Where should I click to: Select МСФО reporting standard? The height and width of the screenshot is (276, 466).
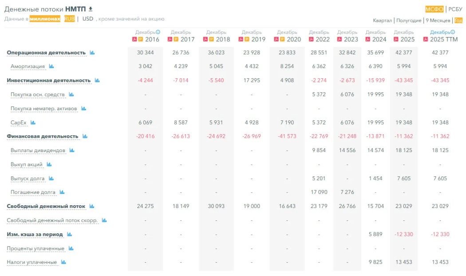[434, 9]
